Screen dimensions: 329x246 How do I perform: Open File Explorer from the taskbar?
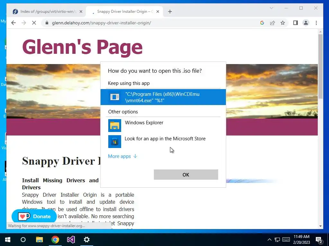point(39,240)
